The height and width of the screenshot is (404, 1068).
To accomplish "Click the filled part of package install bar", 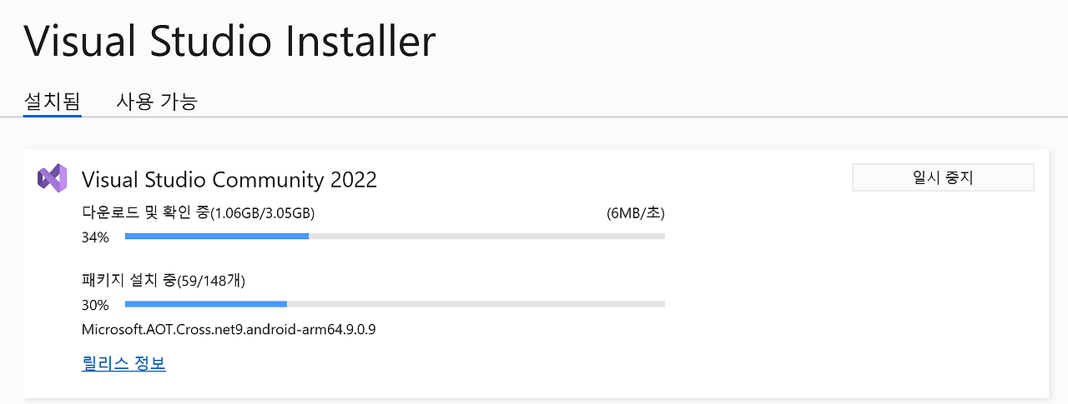I will point(205,304).
